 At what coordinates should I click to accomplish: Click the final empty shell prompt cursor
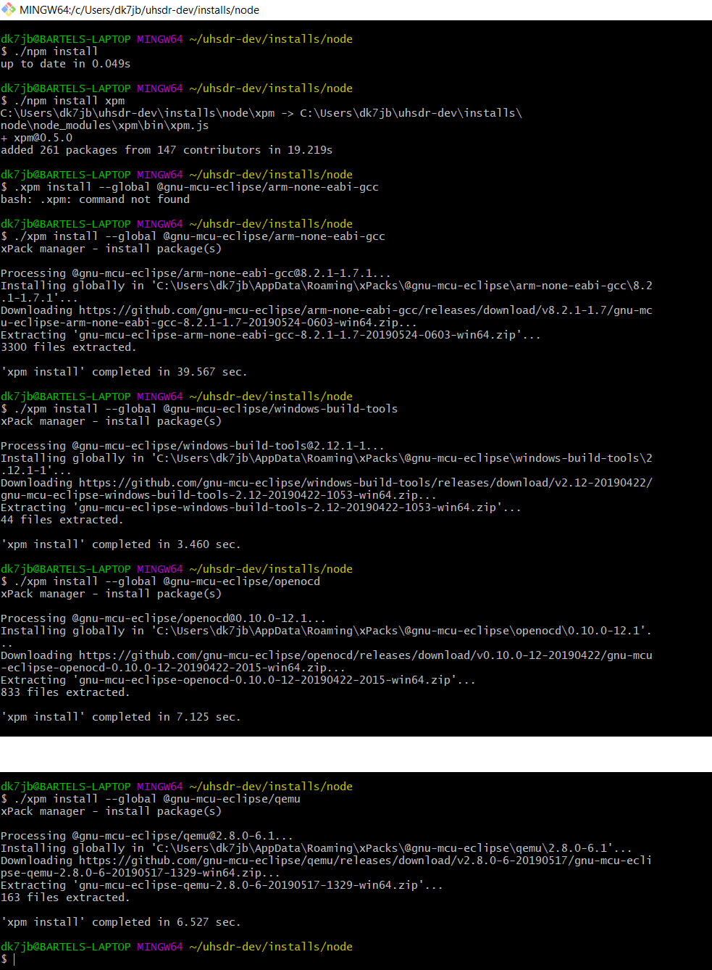[14, 959]
